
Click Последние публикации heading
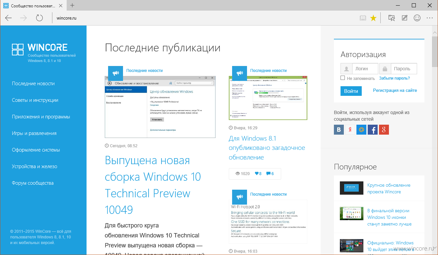[x=162, y=48]
